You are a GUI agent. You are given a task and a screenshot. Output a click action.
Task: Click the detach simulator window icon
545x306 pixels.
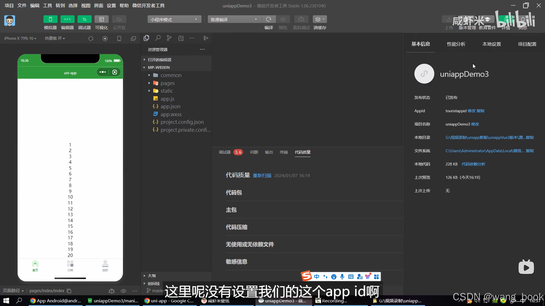pos(133,38)
